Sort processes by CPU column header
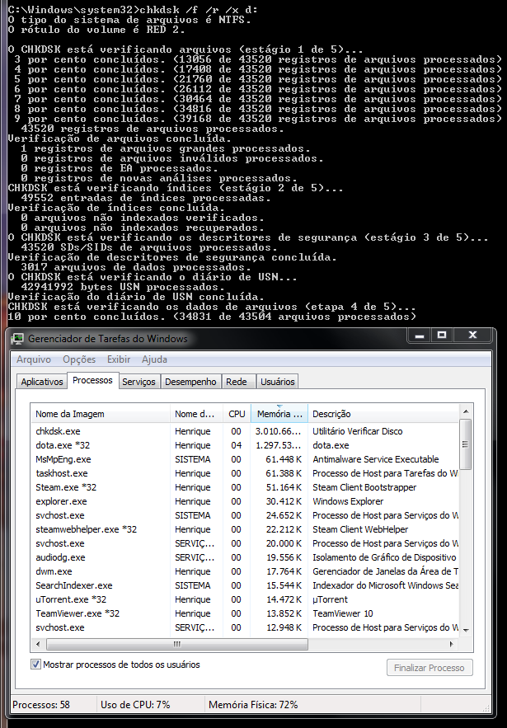 pos(237,414)
